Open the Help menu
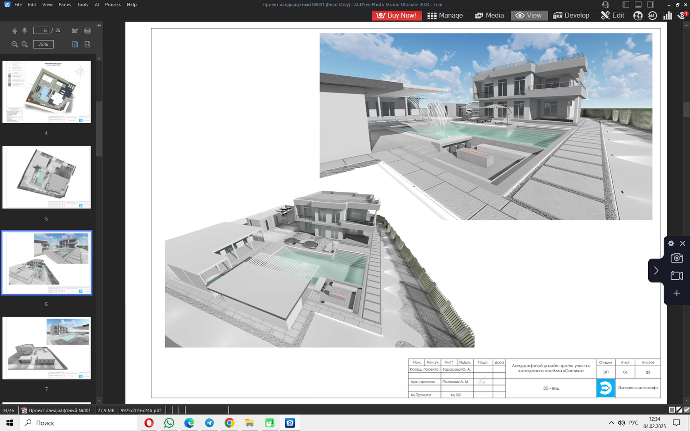690x431 pixels. (x=132, y=5)
